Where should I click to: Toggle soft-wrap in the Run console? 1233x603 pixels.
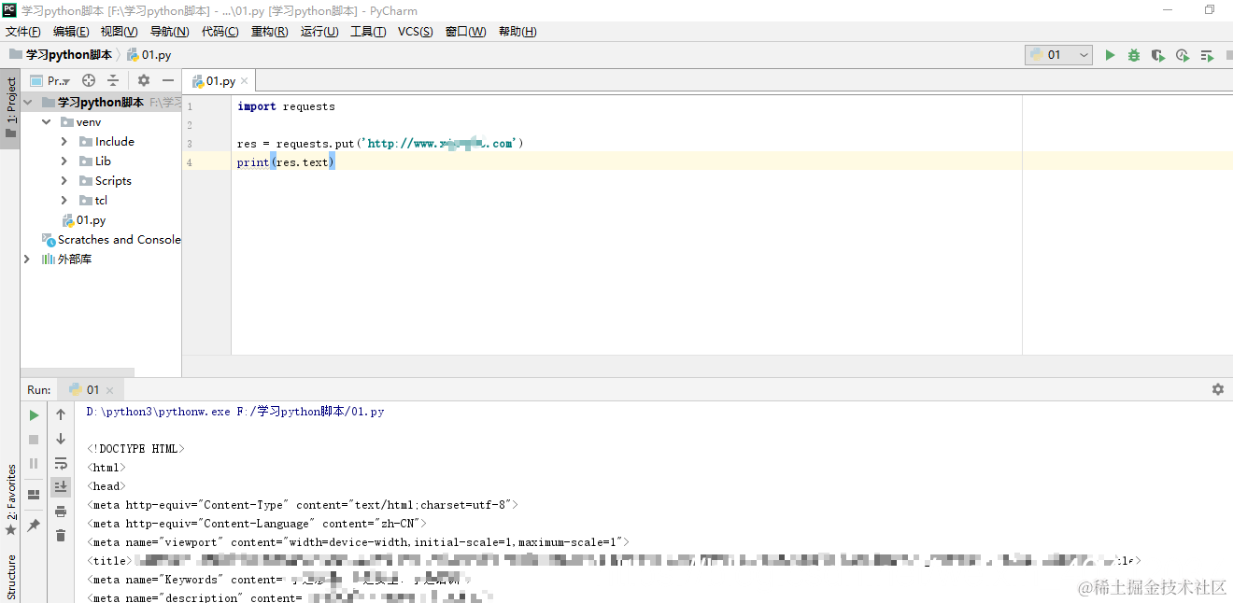[61, 463]
